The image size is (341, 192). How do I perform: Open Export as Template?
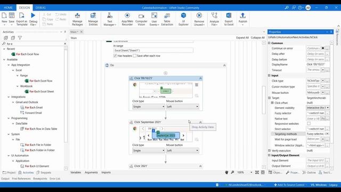point(22,19)
